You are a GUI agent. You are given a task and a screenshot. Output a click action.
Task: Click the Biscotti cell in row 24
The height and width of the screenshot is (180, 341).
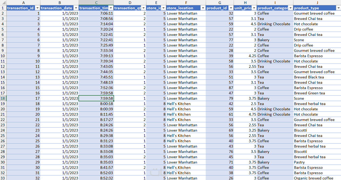(x=317, y=130)
